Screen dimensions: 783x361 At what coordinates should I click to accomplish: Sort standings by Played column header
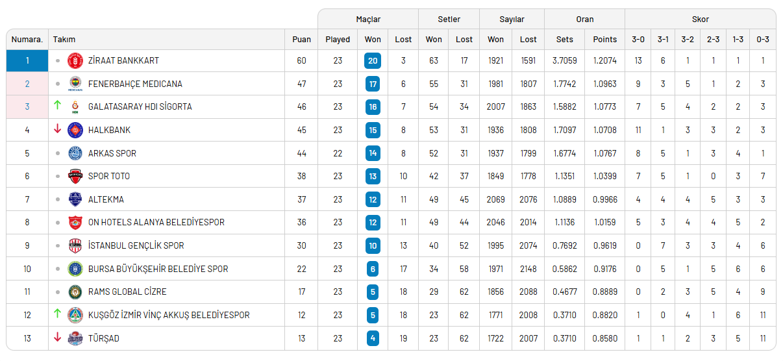click(x=338, y=40)
